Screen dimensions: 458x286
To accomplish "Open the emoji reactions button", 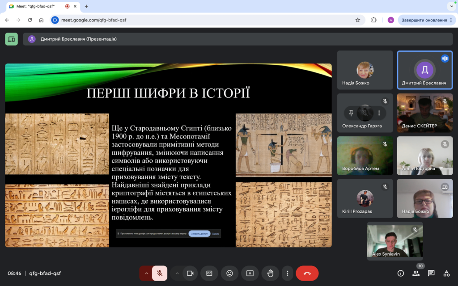I will click(229, 273).
